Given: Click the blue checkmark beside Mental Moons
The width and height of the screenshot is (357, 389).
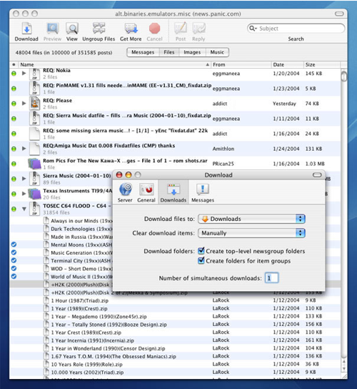Looking at the screenshot, I should [14, 245].
